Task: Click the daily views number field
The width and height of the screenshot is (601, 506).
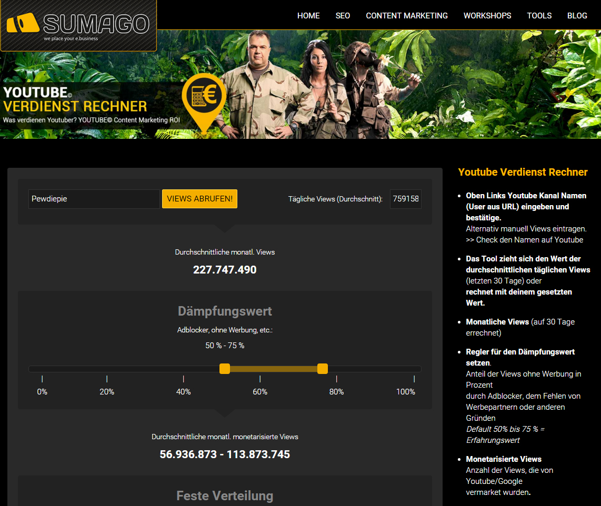Action: coord(405,199)
